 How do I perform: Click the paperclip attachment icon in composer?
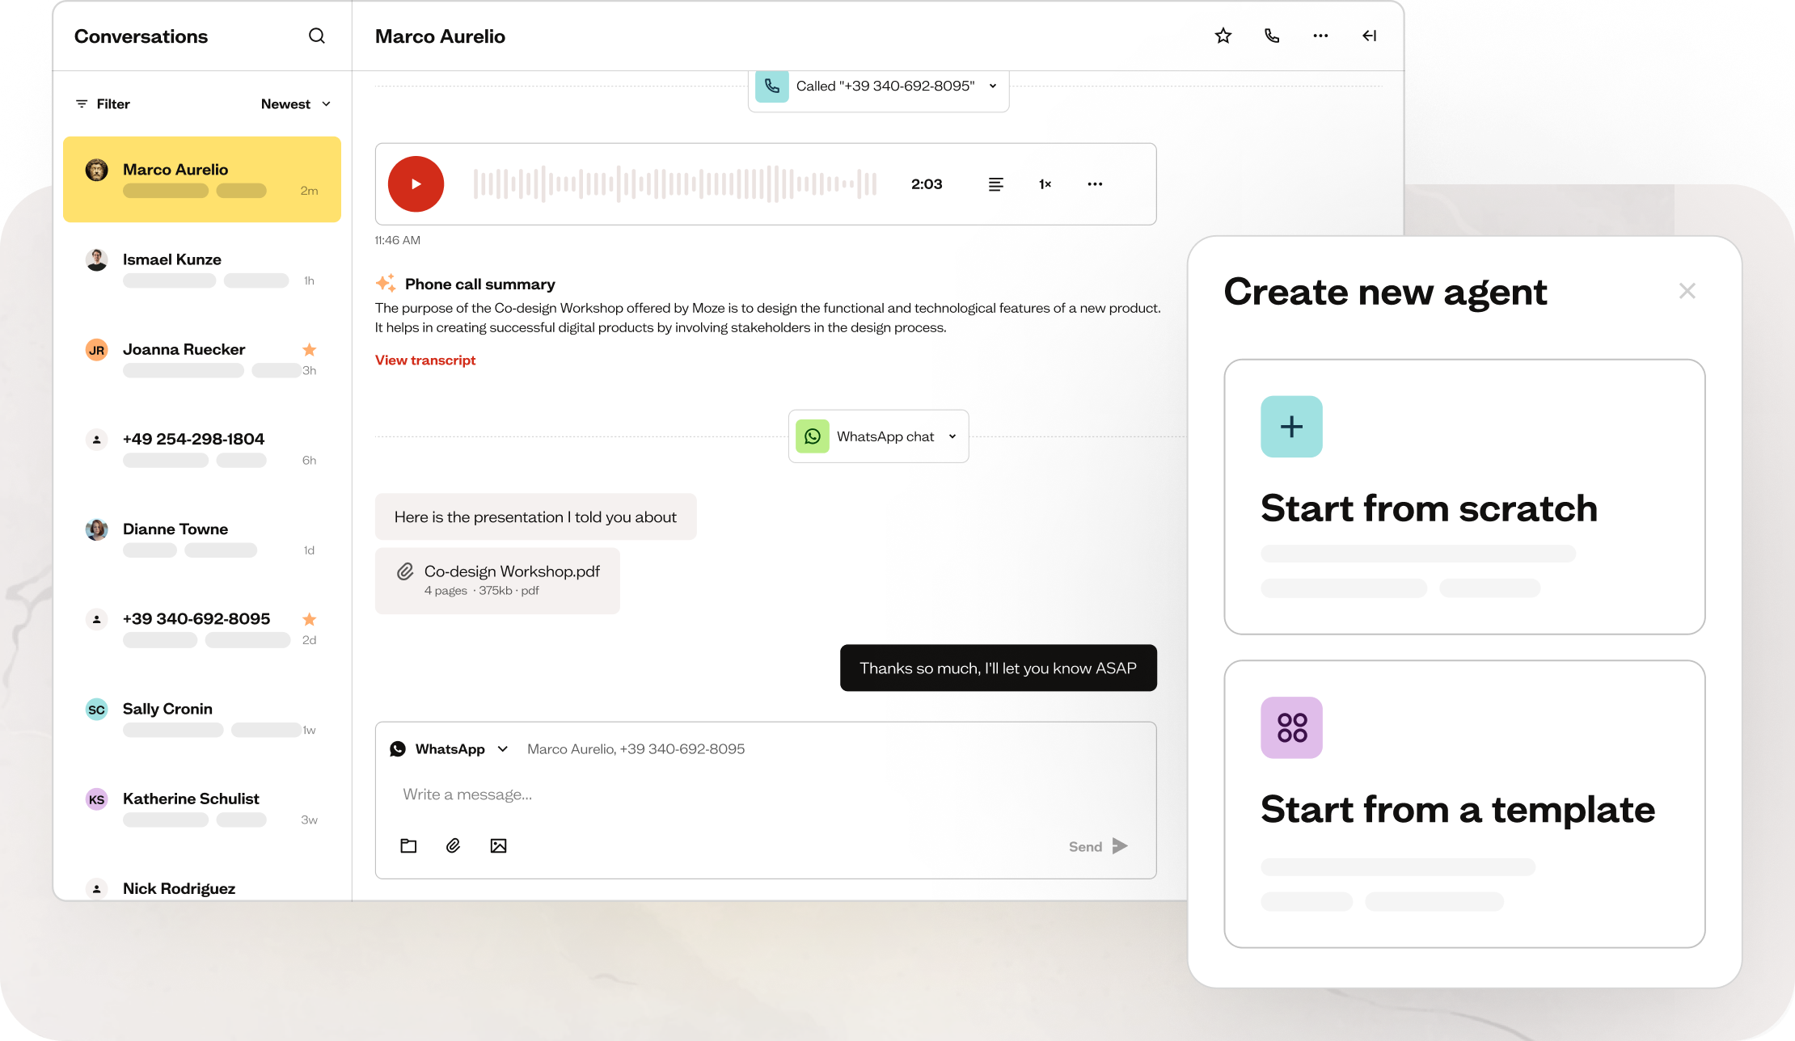click(x=454, y=846)
